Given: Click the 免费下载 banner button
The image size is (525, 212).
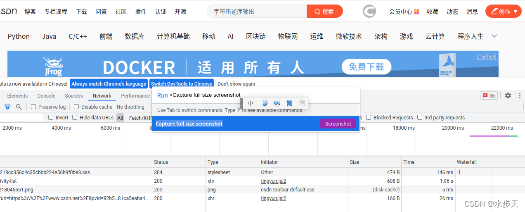Looking at the screenshot, I should (x=366, y=67).
